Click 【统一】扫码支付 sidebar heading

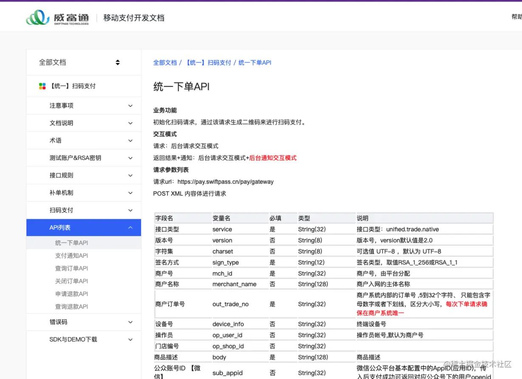[73, 86]
